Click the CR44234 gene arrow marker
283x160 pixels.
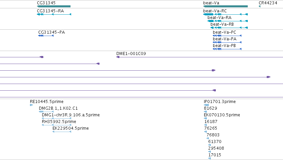pos(259,6)
